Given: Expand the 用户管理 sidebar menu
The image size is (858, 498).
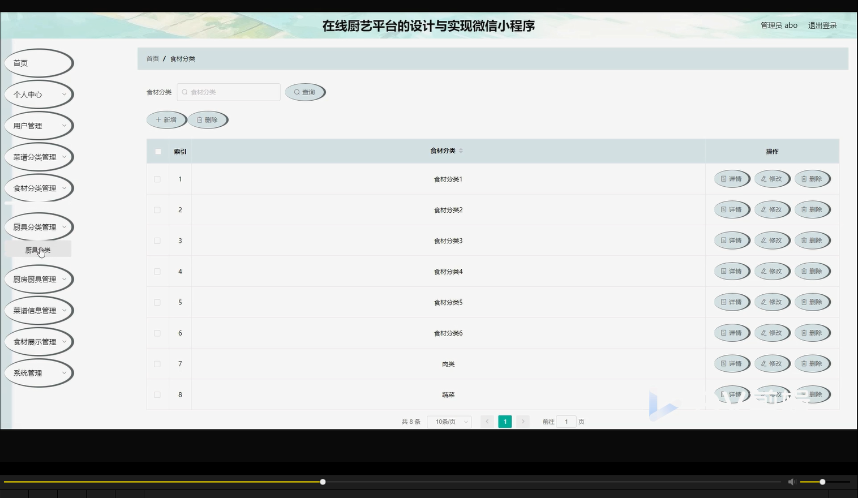Looking at the screenshot, I should tap(39, 126).
